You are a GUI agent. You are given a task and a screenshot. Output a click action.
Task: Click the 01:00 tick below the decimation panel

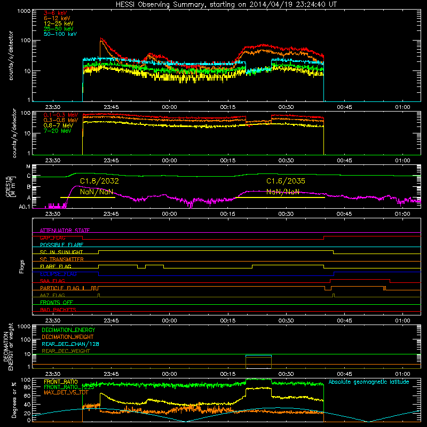402,374
